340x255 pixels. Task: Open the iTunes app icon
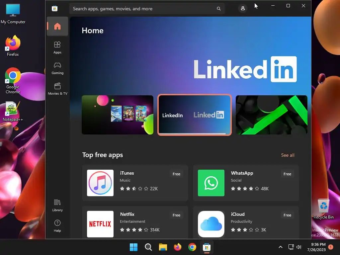coord(100,183)
